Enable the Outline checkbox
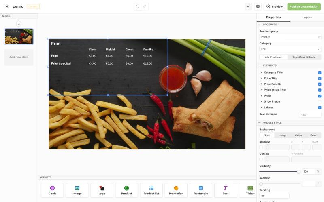The image size is (324, 202). coord(261,159)
